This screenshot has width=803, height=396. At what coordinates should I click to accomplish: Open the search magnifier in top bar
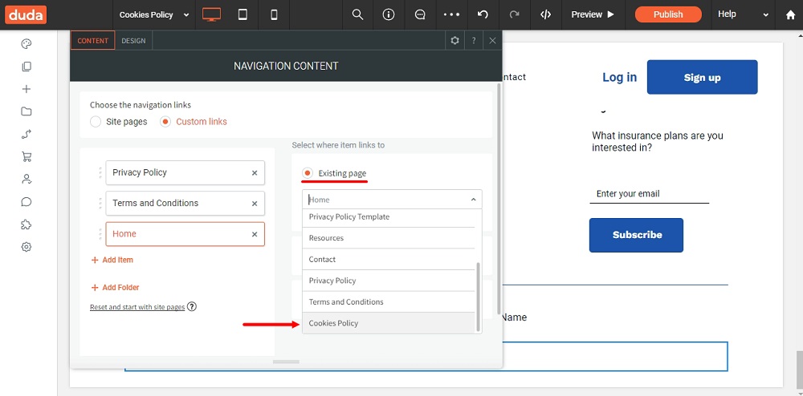[358, 14]
